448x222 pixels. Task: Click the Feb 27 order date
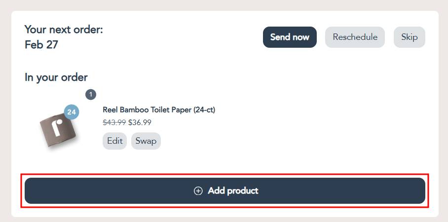pos(41,45)
